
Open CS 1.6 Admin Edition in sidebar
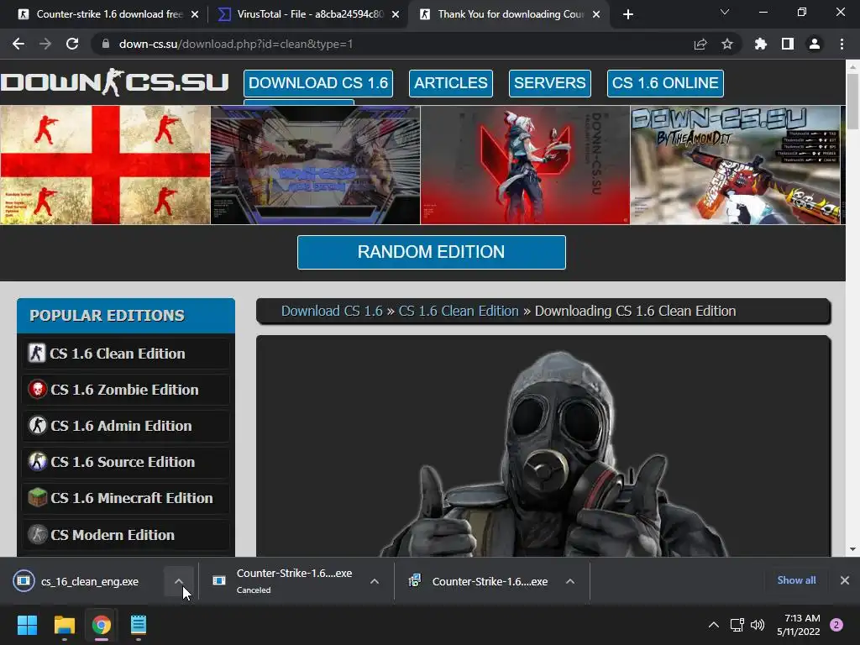point(126,426)
